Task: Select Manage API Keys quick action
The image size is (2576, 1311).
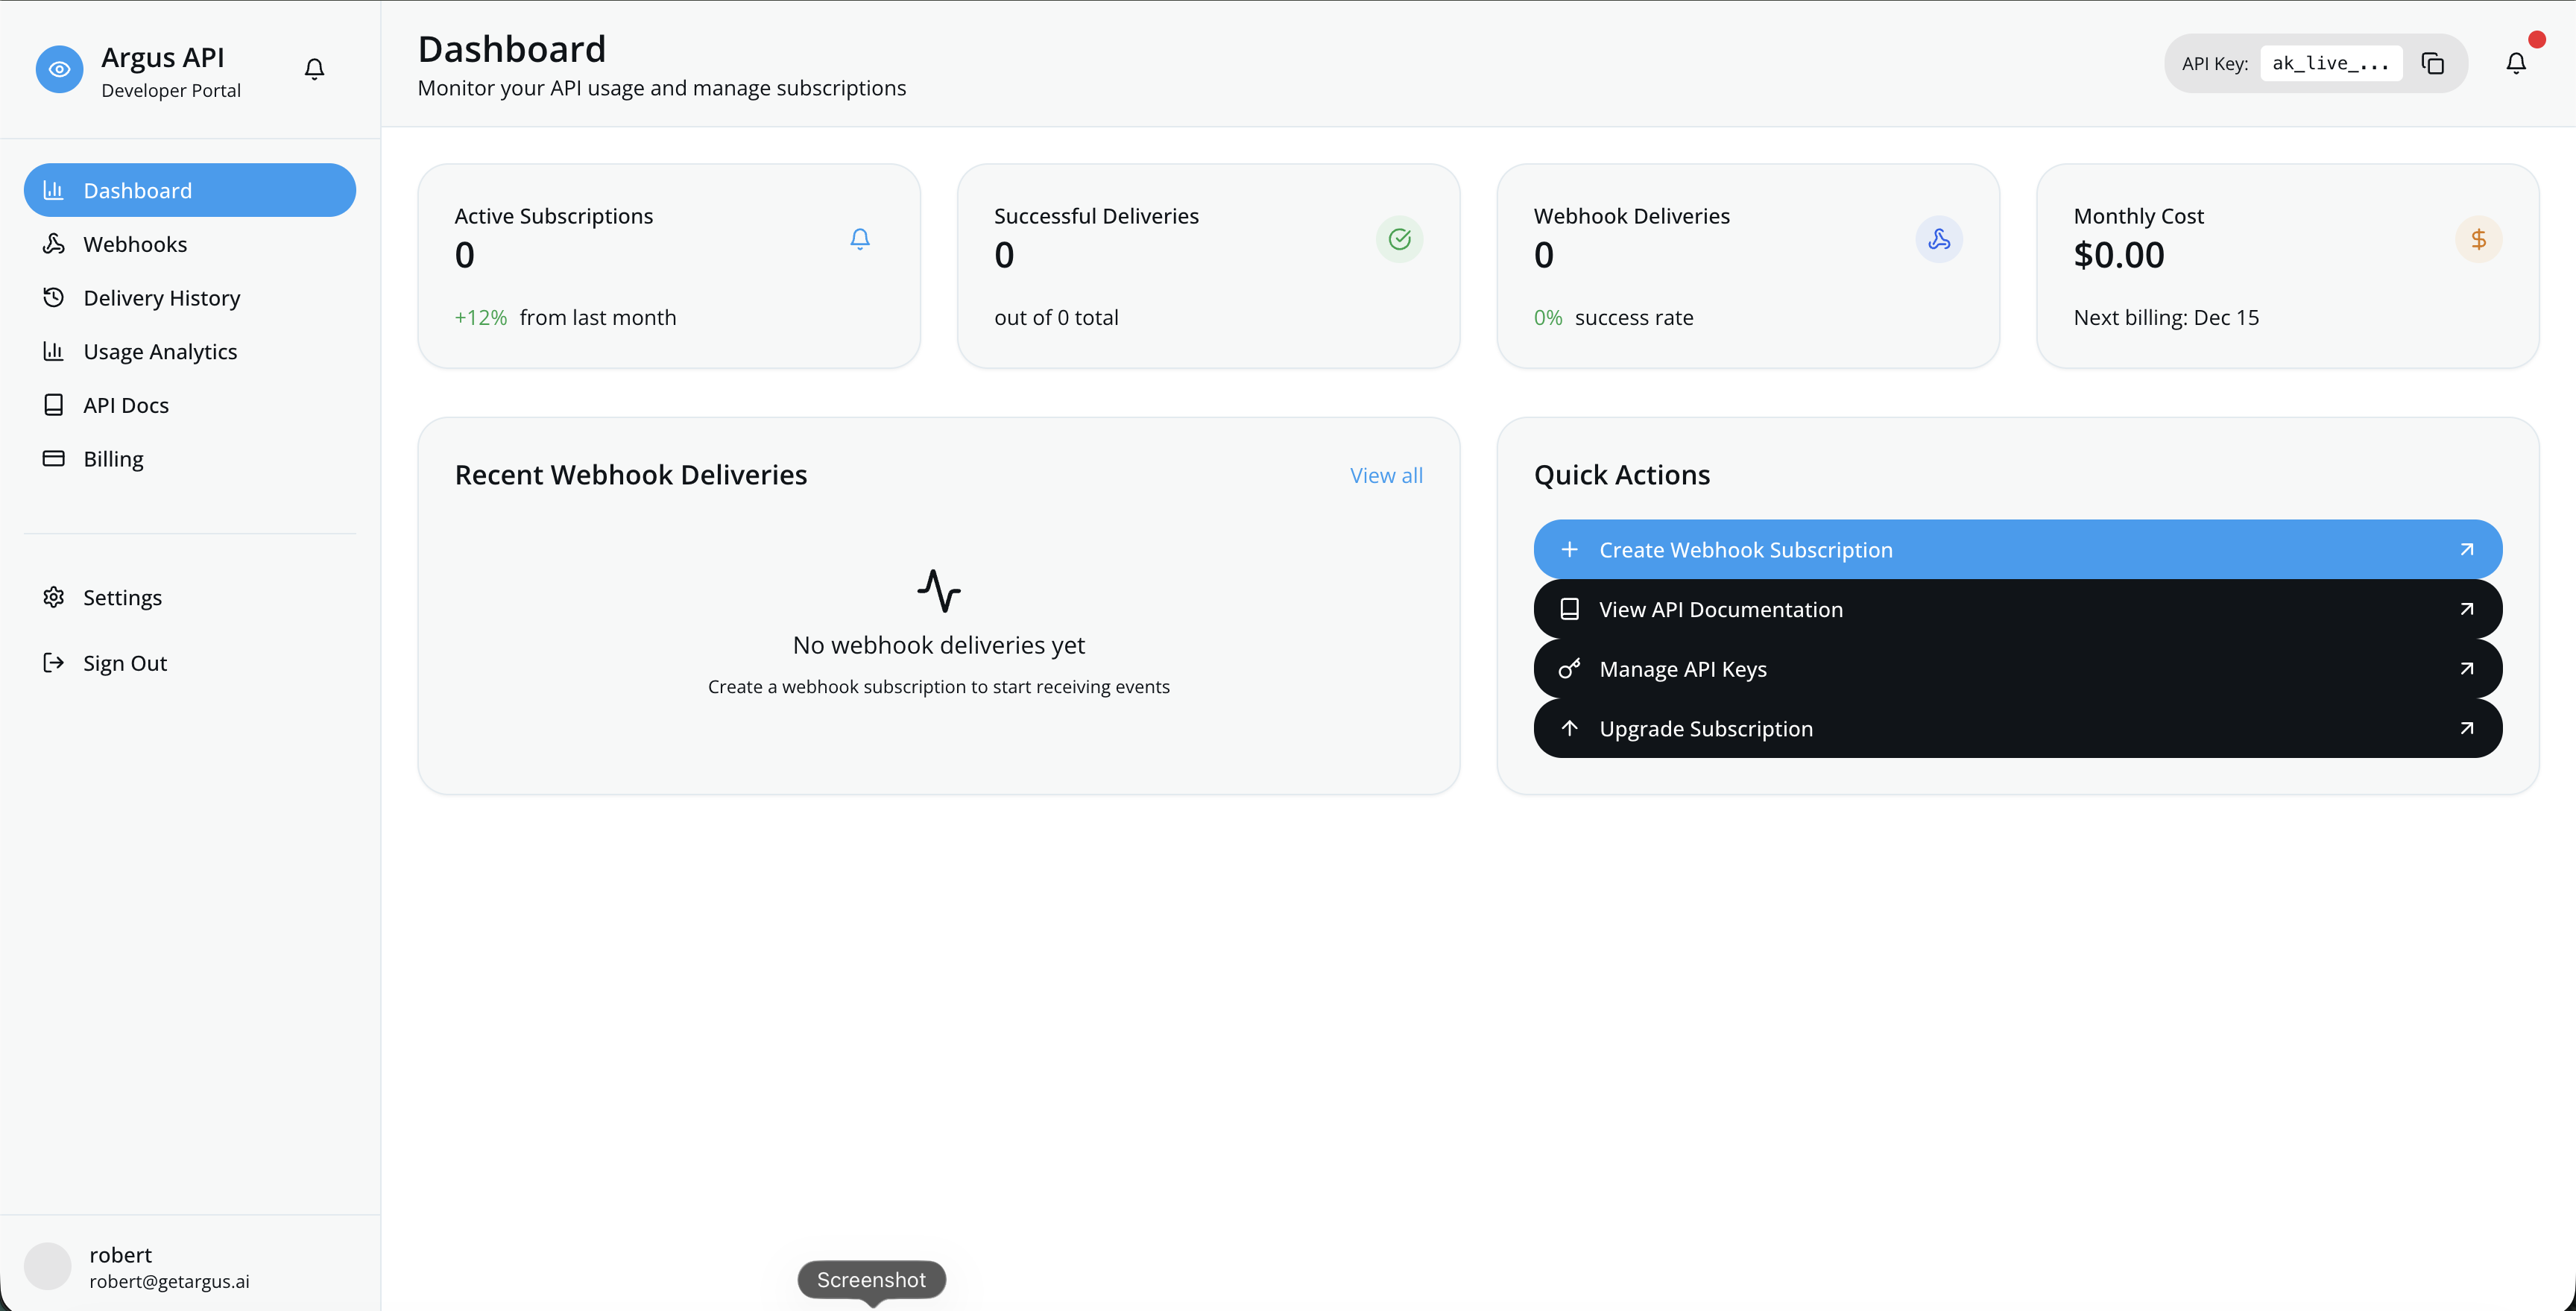Action: tap(2017, 668)
